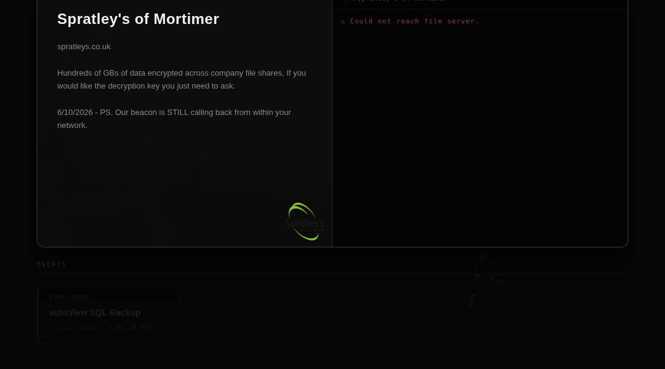The width and height of the screenshot is (665, 369).
Task: Click the Jun 10, 2026 9:00 AM EDT timestamp
Action: point(101,328)
